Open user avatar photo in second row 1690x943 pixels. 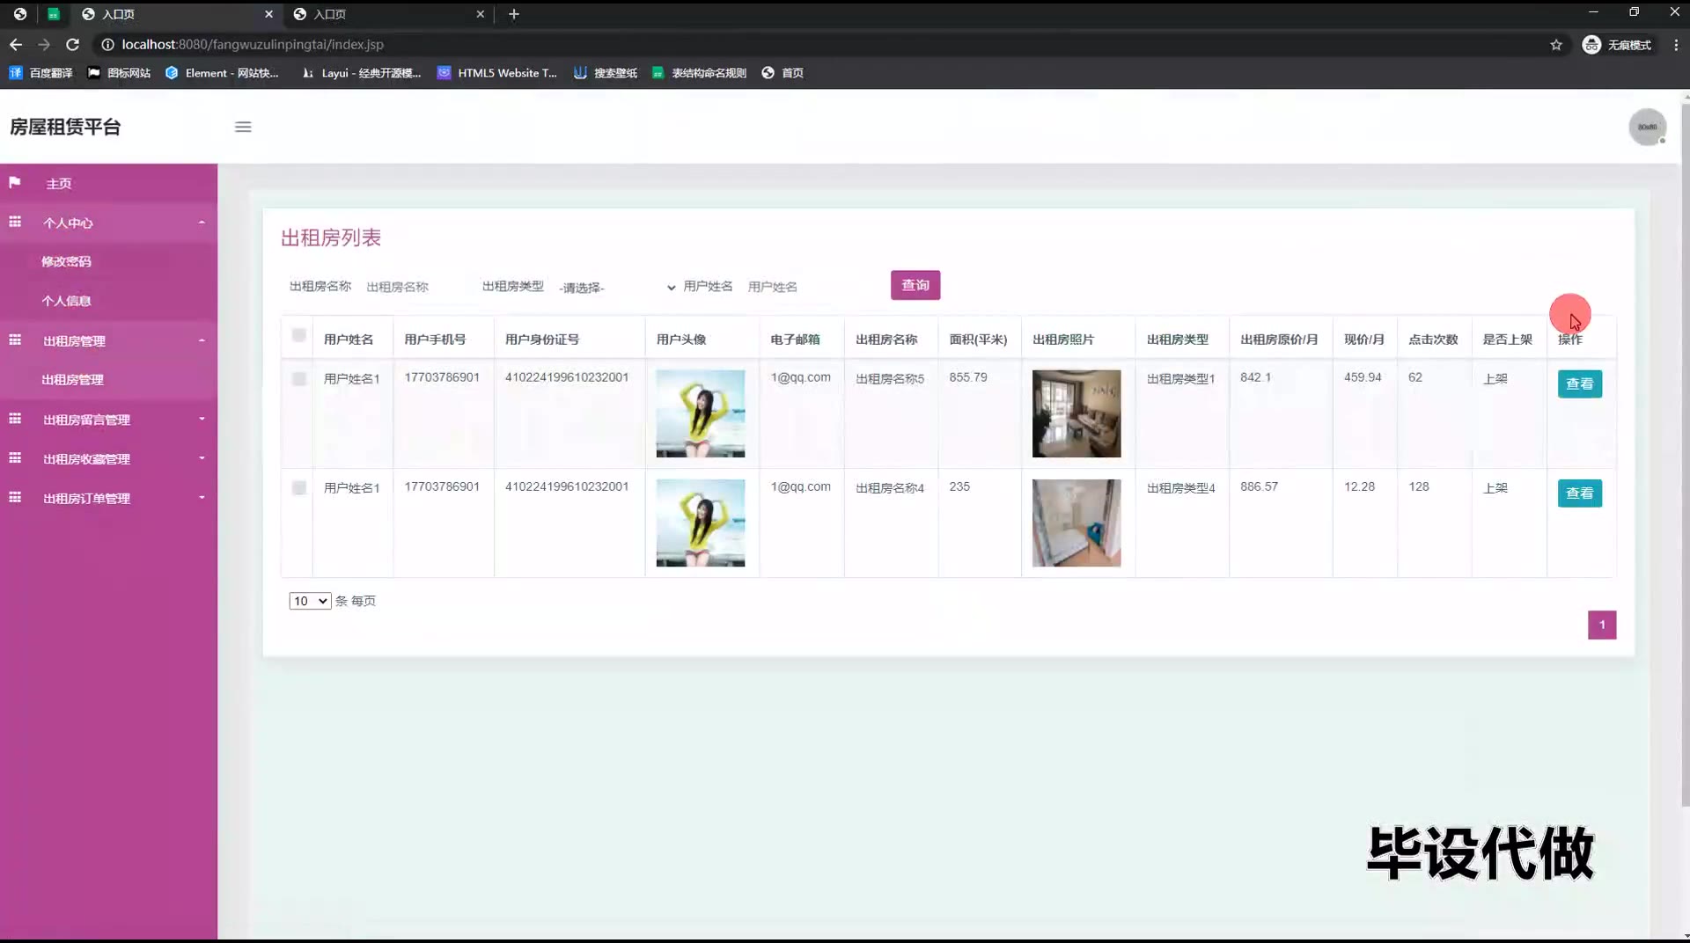[x=701, y=523]
